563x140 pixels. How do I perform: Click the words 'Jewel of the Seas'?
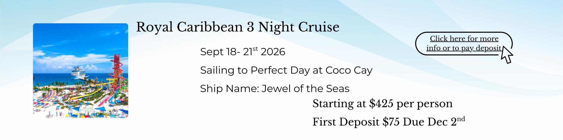click(x=305, y=89)
